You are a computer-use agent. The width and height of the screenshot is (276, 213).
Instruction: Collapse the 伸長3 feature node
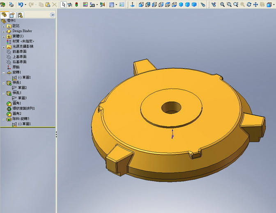[4, 94]
